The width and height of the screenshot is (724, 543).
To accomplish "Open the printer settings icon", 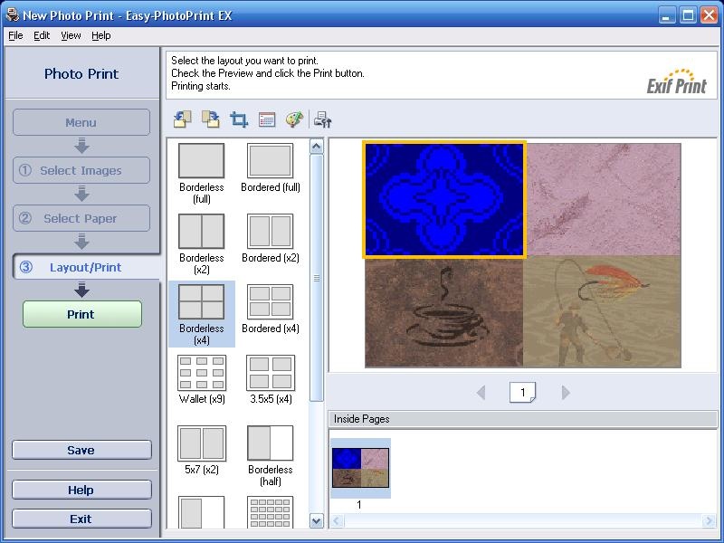I will [323, 119].
